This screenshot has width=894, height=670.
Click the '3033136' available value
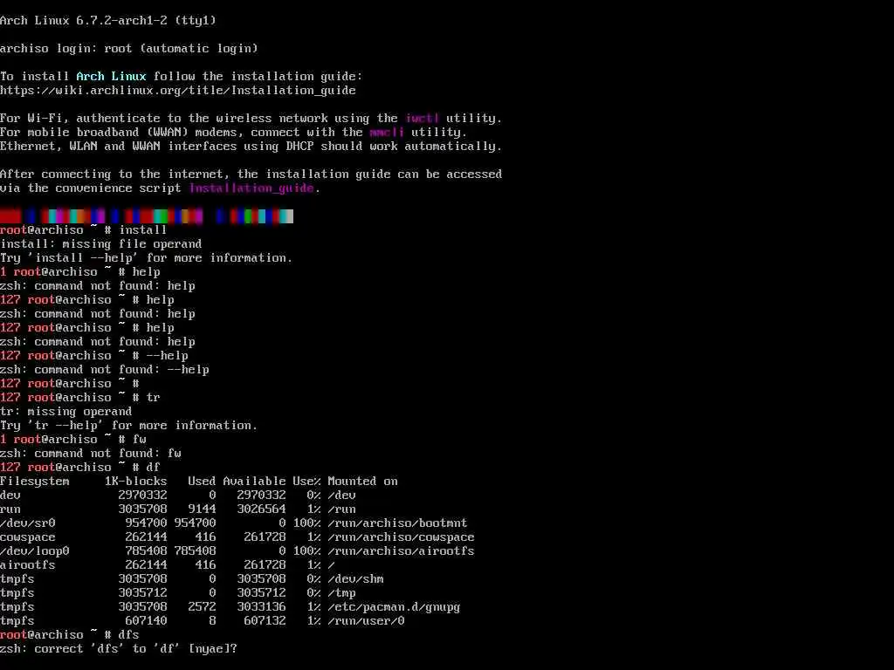click(x=261, y=607)
